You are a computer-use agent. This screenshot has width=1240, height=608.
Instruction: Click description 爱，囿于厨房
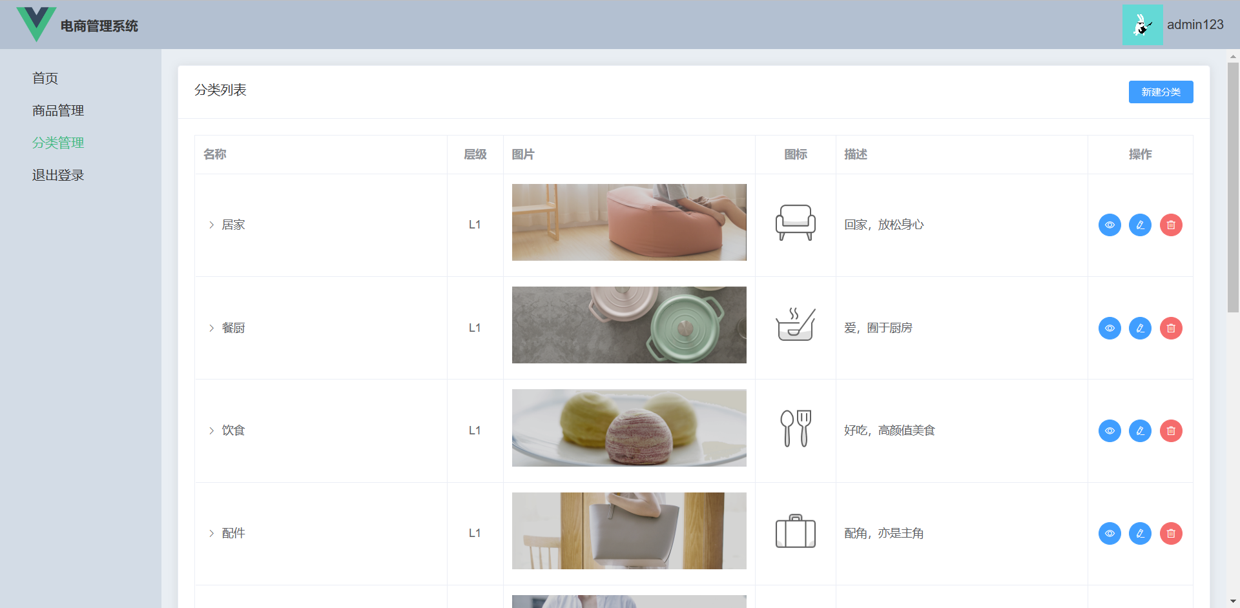point(878,328)
